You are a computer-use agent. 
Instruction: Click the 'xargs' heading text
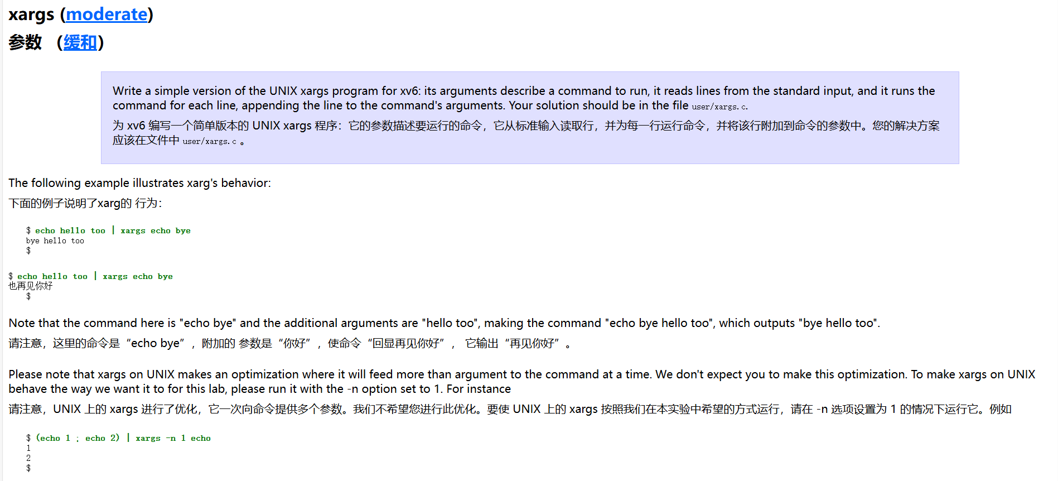pos(31,14)
